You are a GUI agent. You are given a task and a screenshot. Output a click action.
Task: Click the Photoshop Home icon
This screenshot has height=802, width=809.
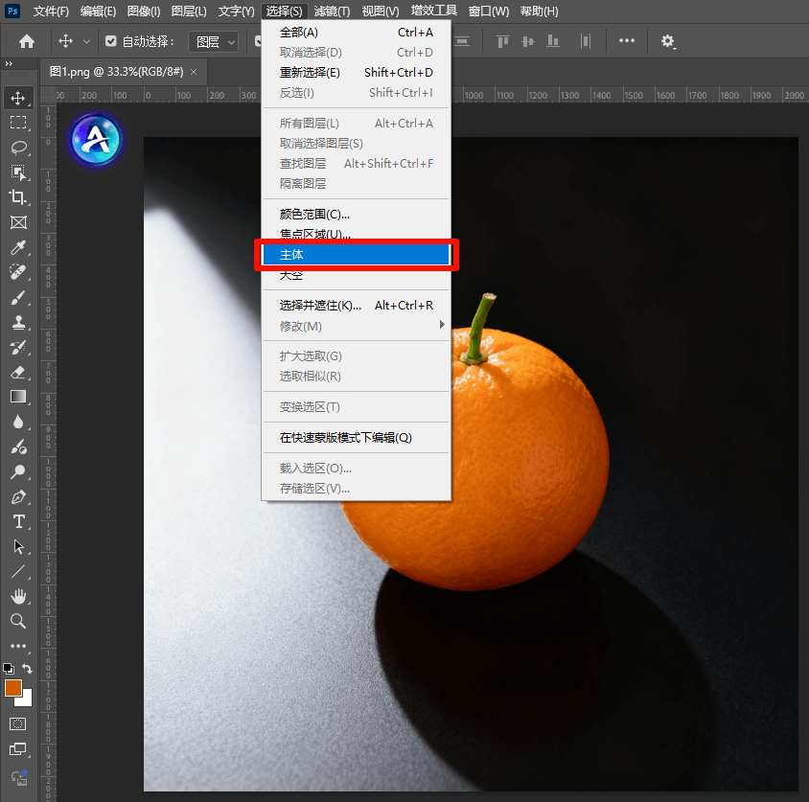coord(25,41)
